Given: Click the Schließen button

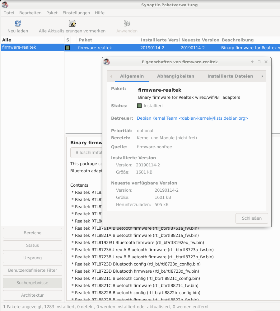Looking at the screenshot, I should pyautogui.click(x=252, y=218).
